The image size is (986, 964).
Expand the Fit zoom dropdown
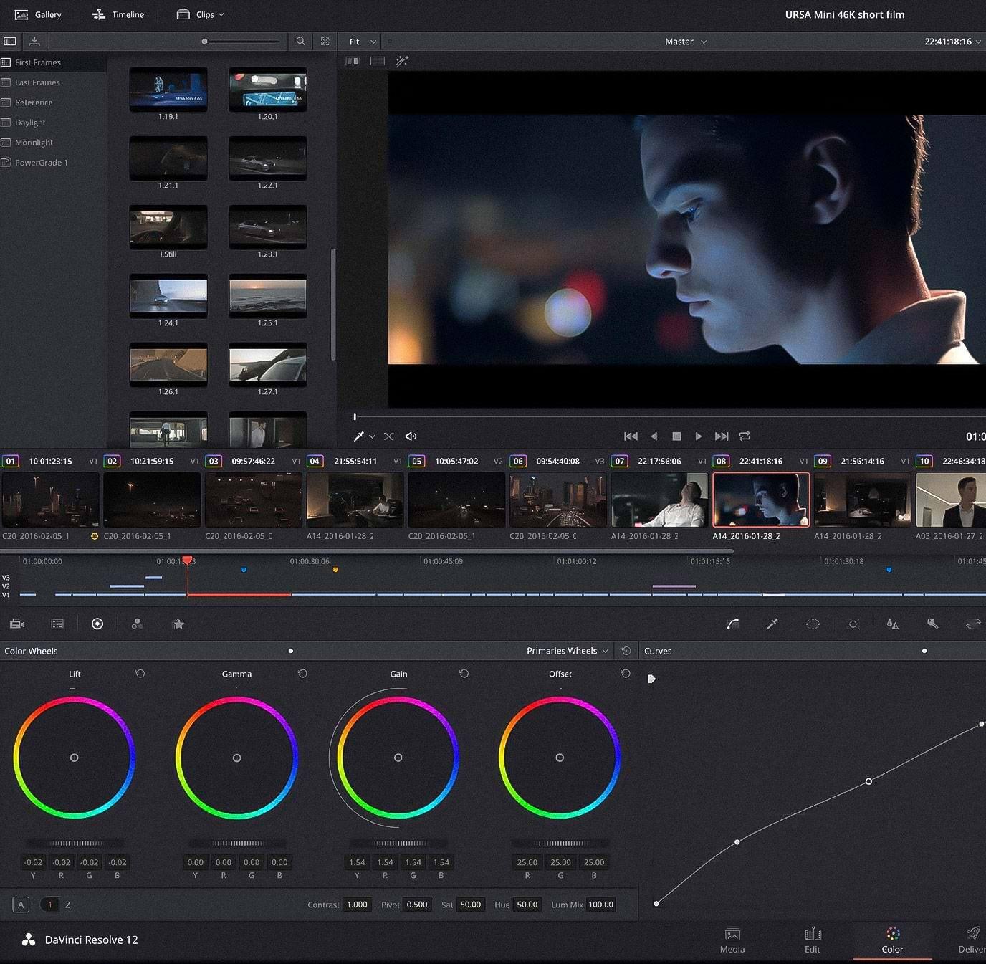(x=362, y=42)
